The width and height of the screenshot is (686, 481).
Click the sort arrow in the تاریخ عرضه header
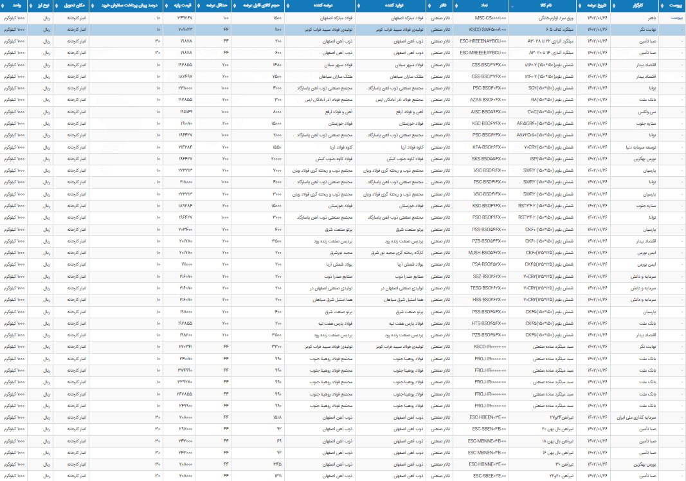coord(580,6)
